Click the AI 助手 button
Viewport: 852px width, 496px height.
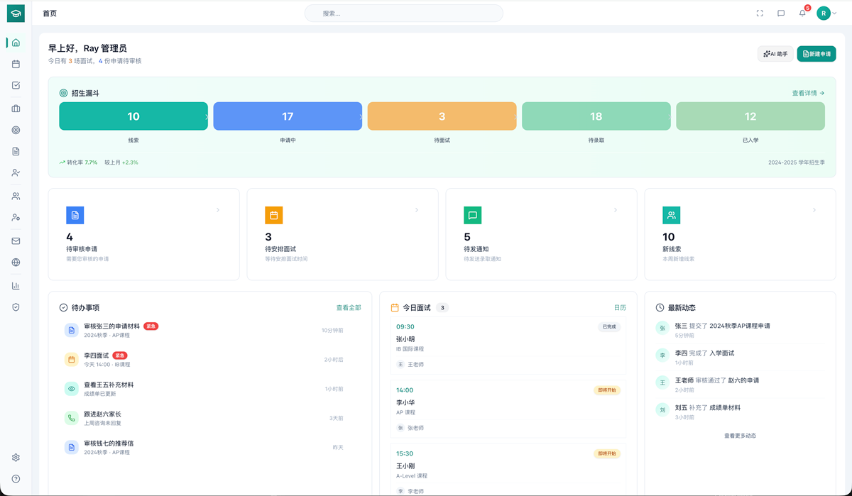(775, 54)
